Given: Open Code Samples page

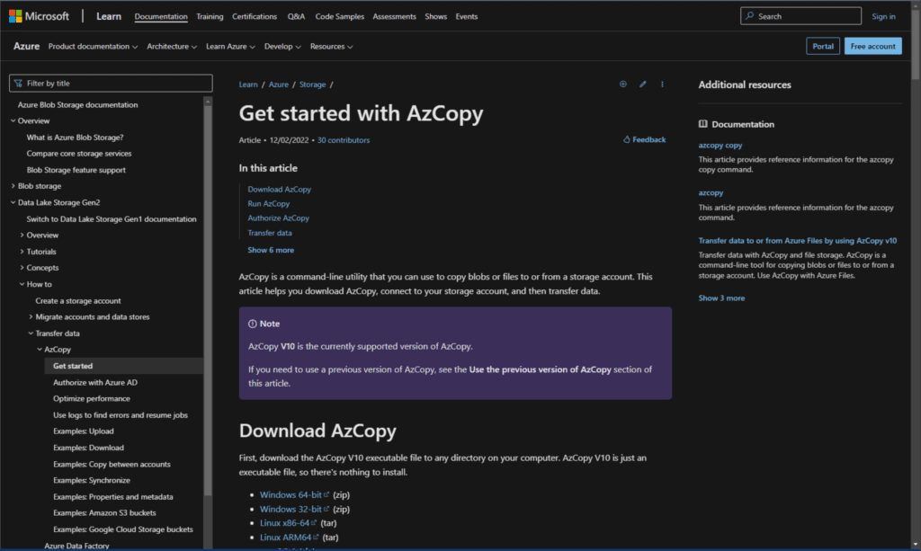Looking at the screenshot, I should (339, 16).
